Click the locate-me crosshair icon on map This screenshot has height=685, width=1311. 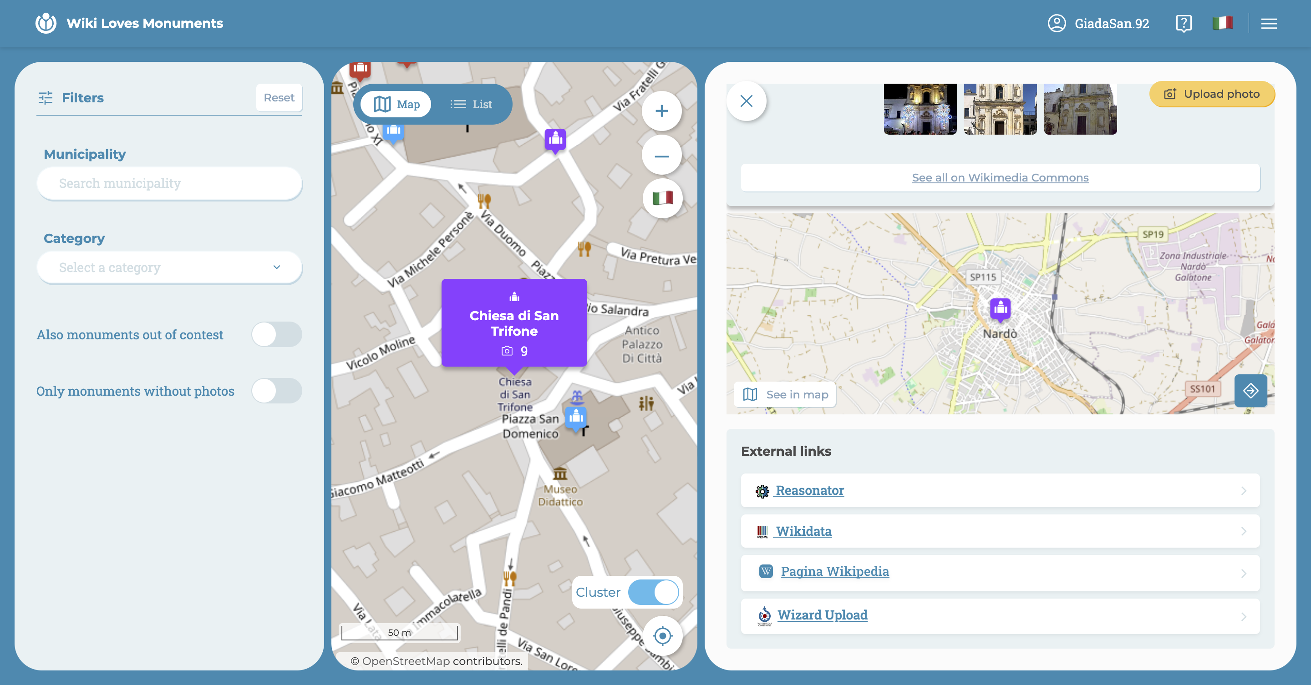point(662,636)
